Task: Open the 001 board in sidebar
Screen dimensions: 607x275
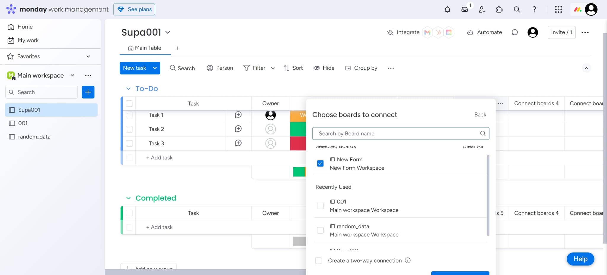Action: point(23,123)
